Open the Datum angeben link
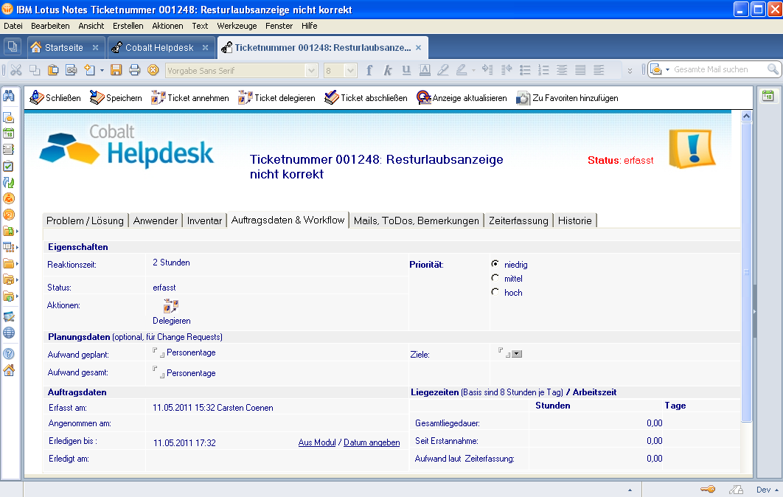The width and height of the screenshot is (783, 497). 372,442
